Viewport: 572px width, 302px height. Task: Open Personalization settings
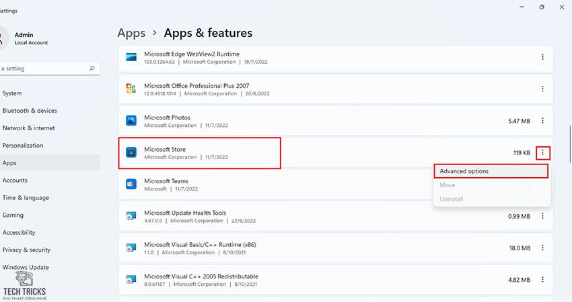pyautogui.click(x=50, y=146)
